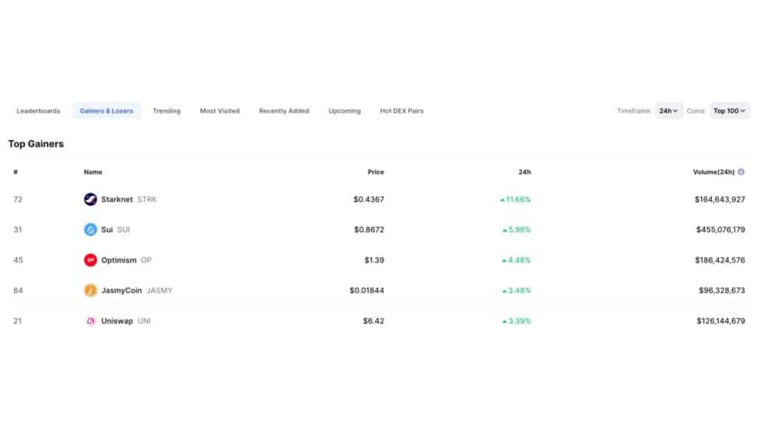This screenshot has width=769, height=433.
Task: Click the $455,076,179 volume value
Action: [721, 230]
